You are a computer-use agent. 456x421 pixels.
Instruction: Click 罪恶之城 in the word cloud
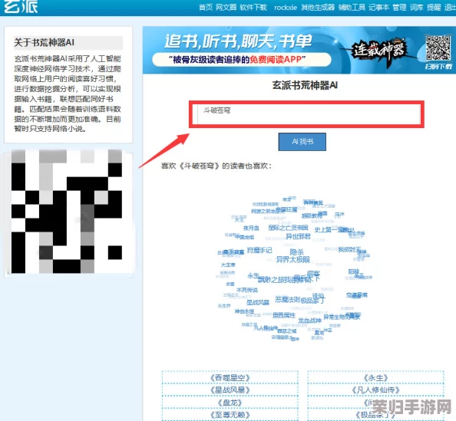[x=287, y=331]
